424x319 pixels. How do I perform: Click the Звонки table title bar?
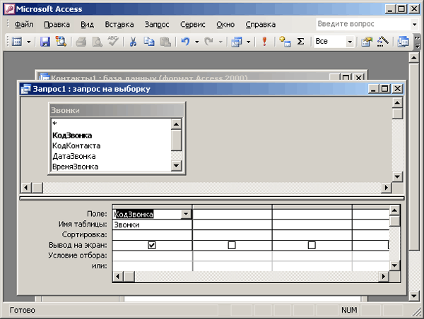coord(117,110)
